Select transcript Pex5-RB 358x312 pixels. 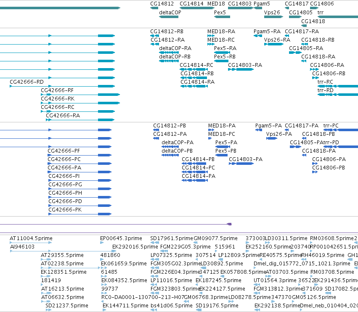(225, 57)
